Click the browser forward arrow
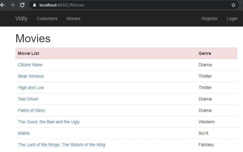The width and height of the screenshot is (243, 152). point(12,5)
